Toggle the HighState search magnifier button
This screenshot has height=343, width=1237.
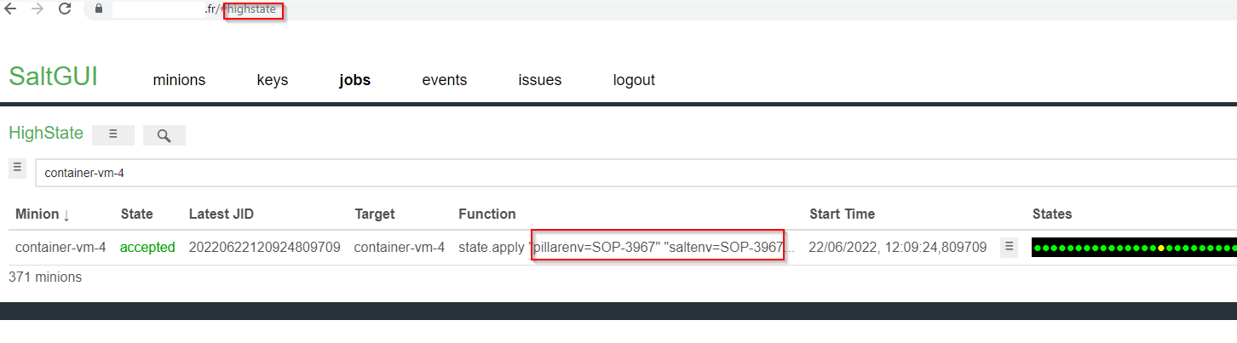point(164,134)
